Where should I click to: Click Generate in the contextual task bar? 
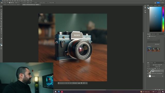75,83
